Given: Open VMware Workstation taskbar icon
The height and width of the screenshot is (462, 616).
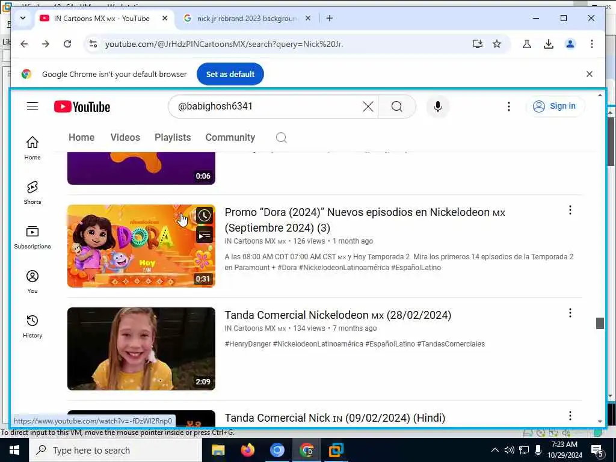Looking at the screenshot, I should click(x=336, y=450).
